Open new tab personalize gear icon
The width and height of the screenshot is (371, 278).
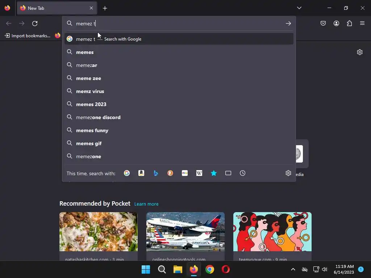click(360, 52)
